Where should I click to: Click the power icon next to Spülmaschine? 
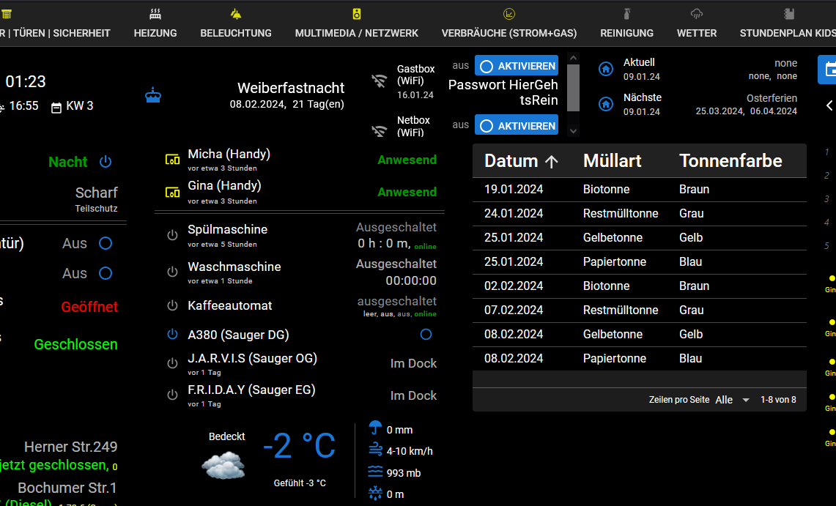tap(172, 235)
